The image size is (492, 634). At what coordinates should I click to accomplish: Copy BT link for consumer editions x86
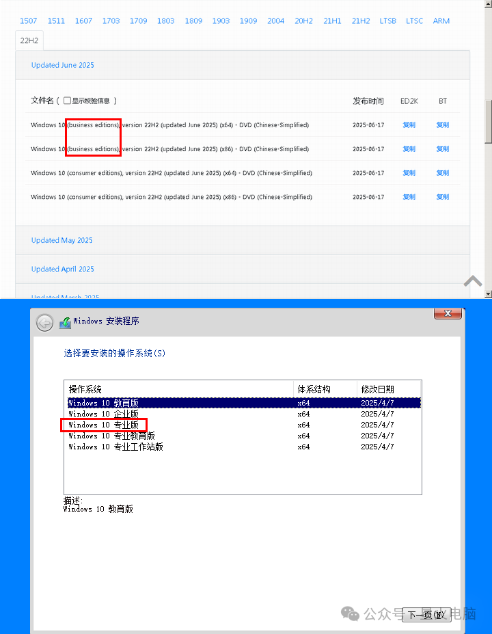(x=443, y=197)
